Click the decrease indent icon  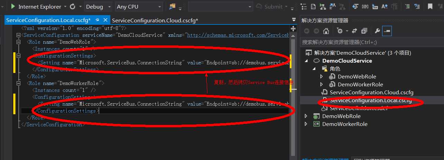point(408,7)
